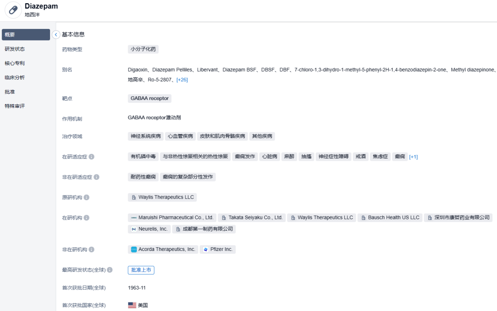The image size is (497, 311).
Task: Open the GABAA receptor target tag
Action: click(149, 98)
